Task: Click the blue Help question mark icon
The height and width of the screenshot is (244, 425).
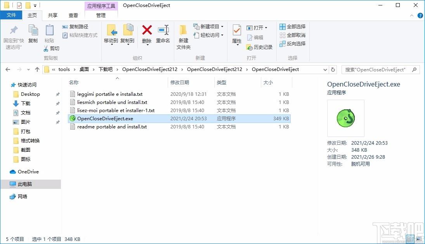Action: tap(420, 16)
